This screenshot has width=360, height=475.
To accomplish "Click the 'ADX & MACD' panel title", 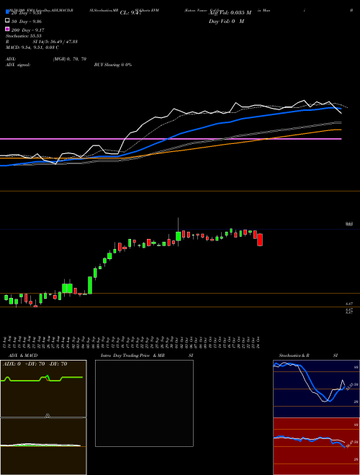I will (23, 356).
